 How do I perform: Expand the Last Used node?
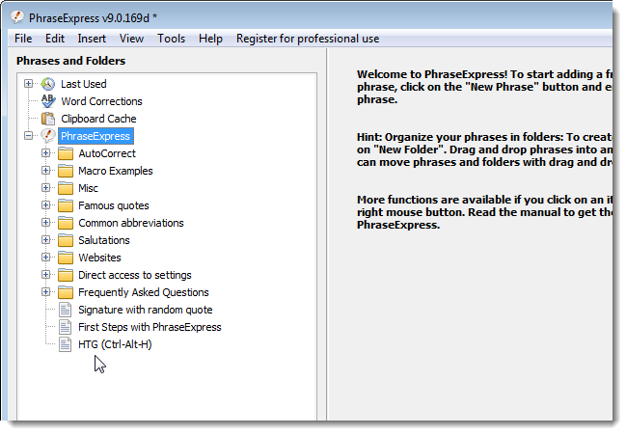coord(28,84)
